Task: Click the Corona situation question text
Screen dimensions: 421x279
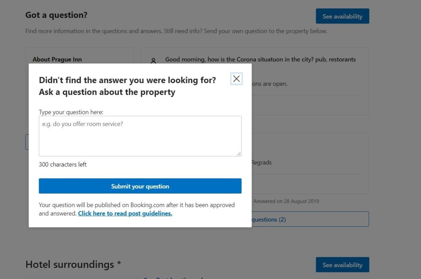Action: point(260,59)
